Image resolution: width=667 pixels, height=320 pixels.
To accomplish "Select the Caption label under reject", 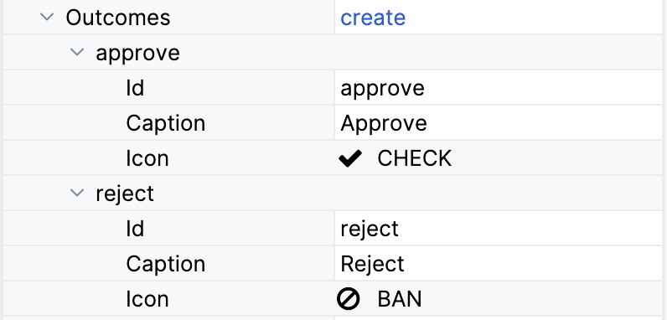I will (165, 264).
